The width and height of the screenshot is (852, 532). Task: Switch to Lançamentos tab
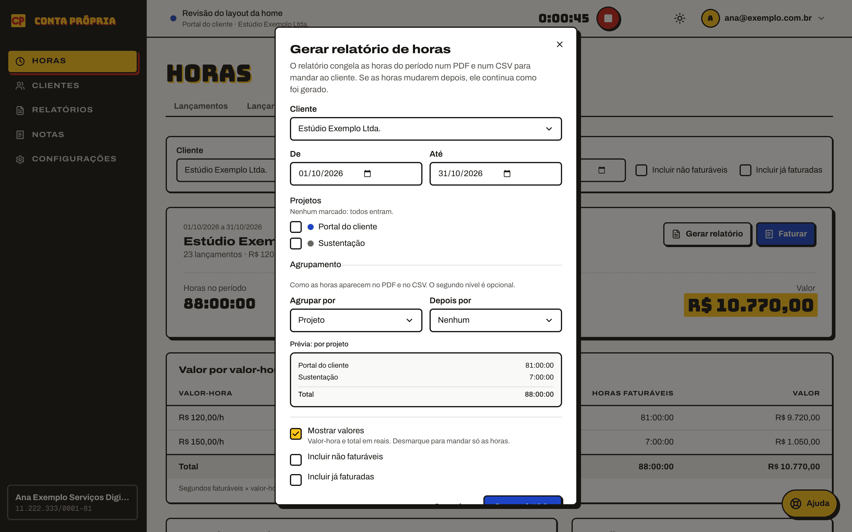[201, 106]
